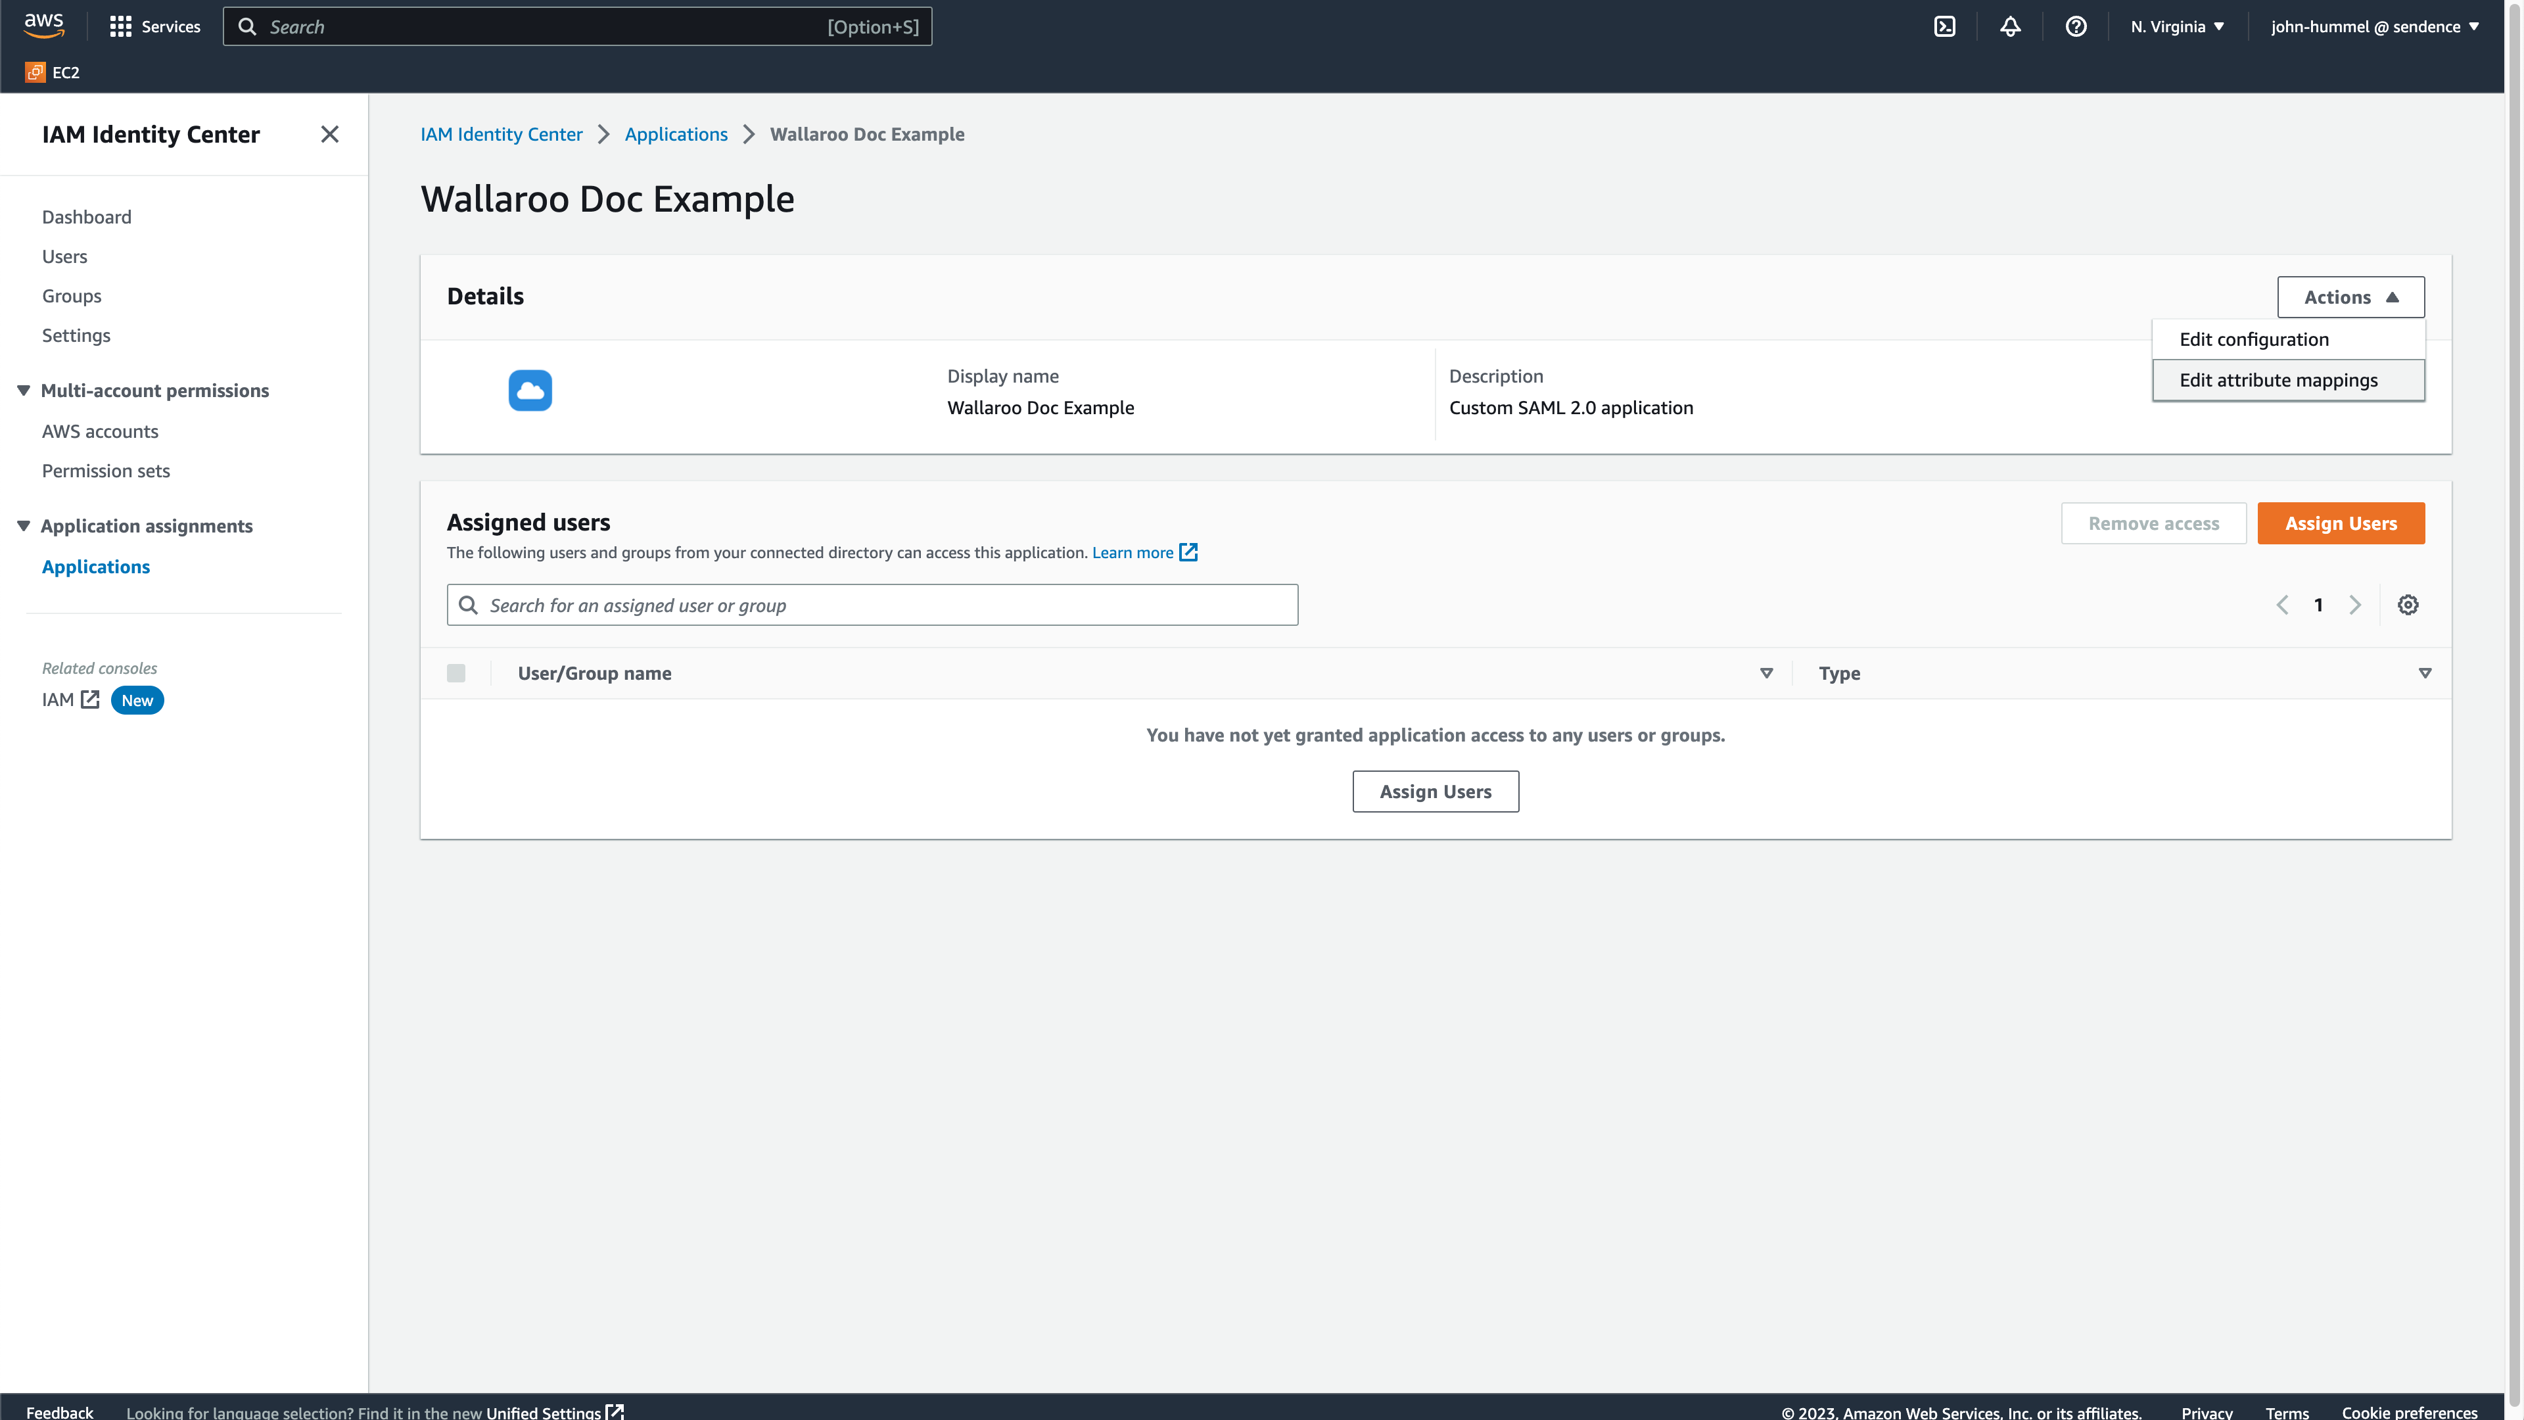Viewport: 2524px width, 1420px height.
Task: Open the Help menu question mark icon
Action: coord(2075,26)
